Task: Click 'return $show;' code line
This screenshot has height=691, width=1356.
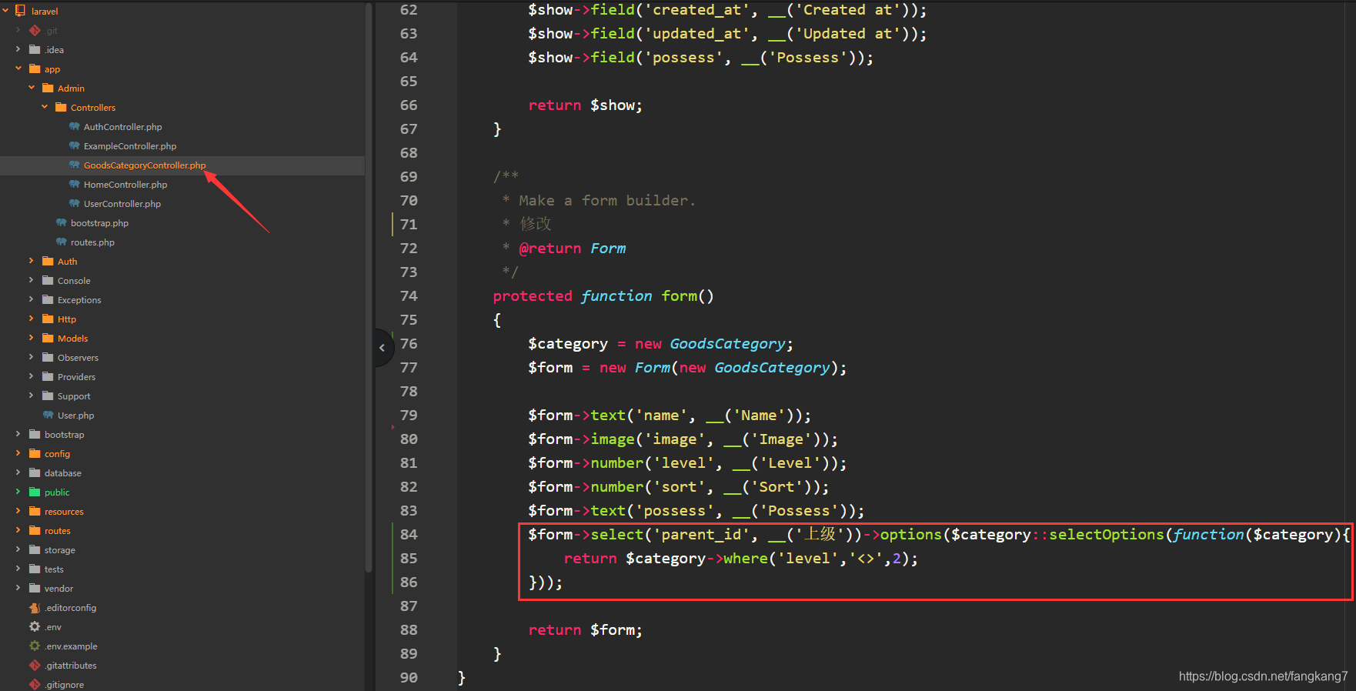Action: [585, 105]
